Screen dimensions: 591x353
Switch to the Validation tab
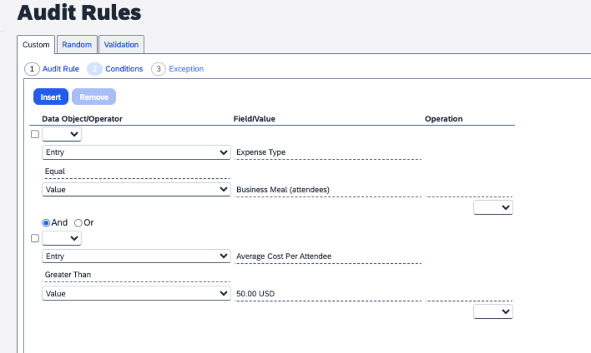click(x=121, y=44)
